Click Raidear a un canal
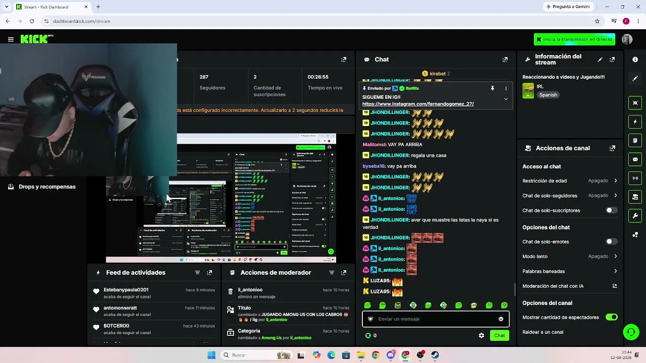 click(543, 332)
